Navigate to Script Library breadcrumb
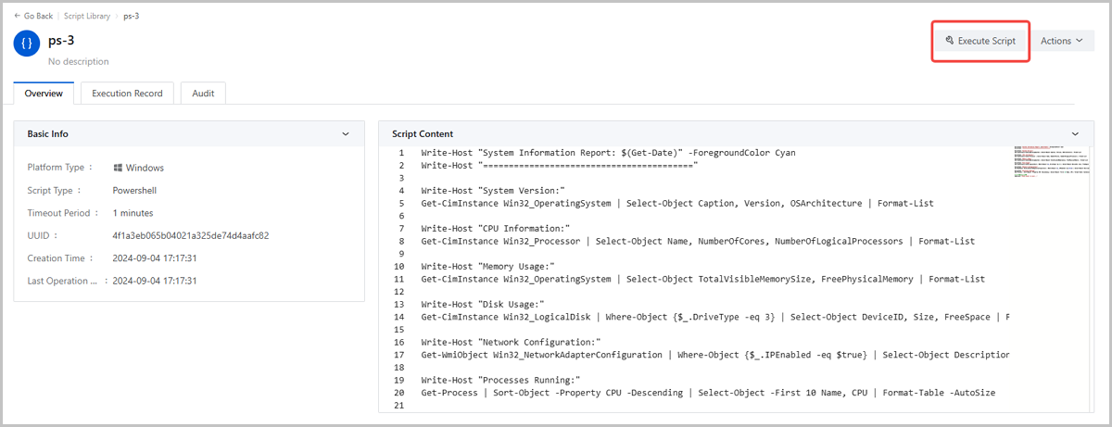The height and width of the screenshot is (427, 1112). pos(89,16)
